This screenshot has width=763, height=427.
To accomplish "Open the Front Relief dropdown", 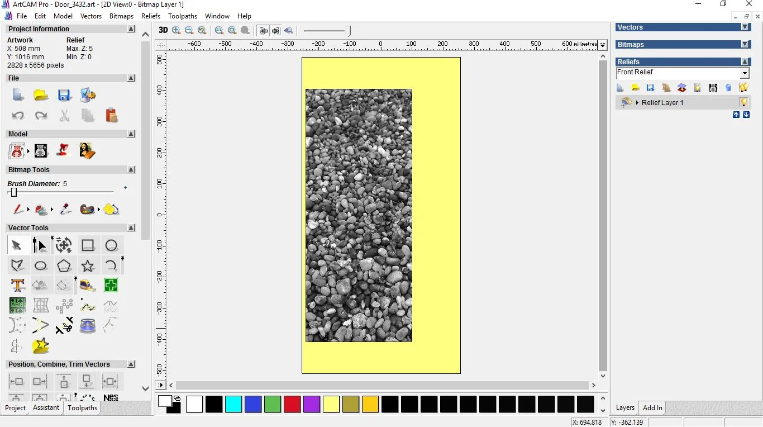I will [x=745, y=73].
